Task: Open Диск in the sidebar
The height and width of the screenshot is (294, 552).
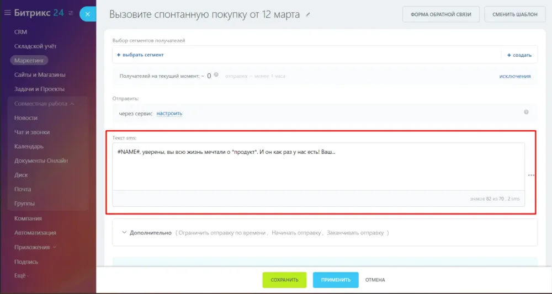Action: pyautogui.click(x=21, y=175)
